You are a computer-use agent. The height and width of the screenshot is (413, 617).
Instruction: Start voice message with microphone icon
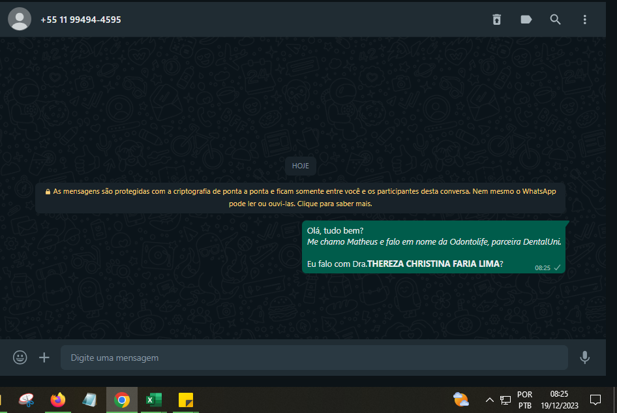tap(585, 358)
